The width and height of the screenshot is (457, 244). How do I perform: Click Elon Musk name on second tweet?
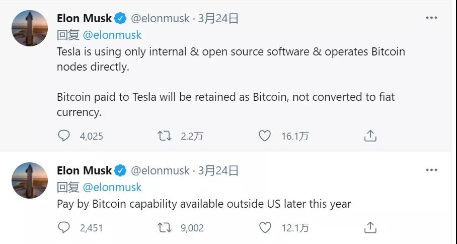click(84, 170)
